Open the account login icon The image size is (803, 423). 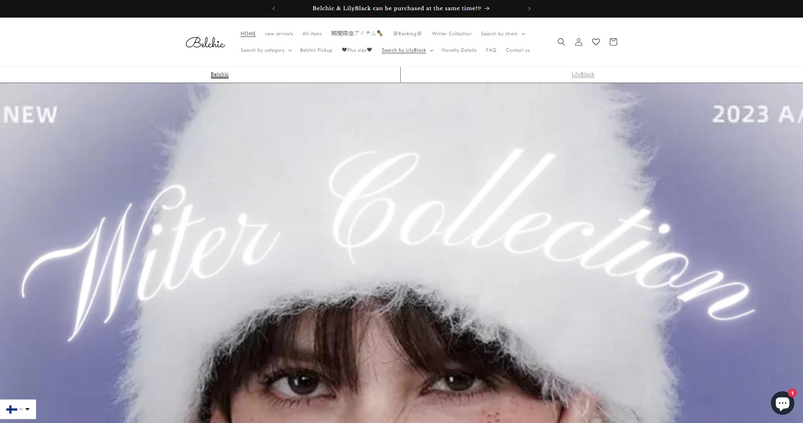point(578,42)
